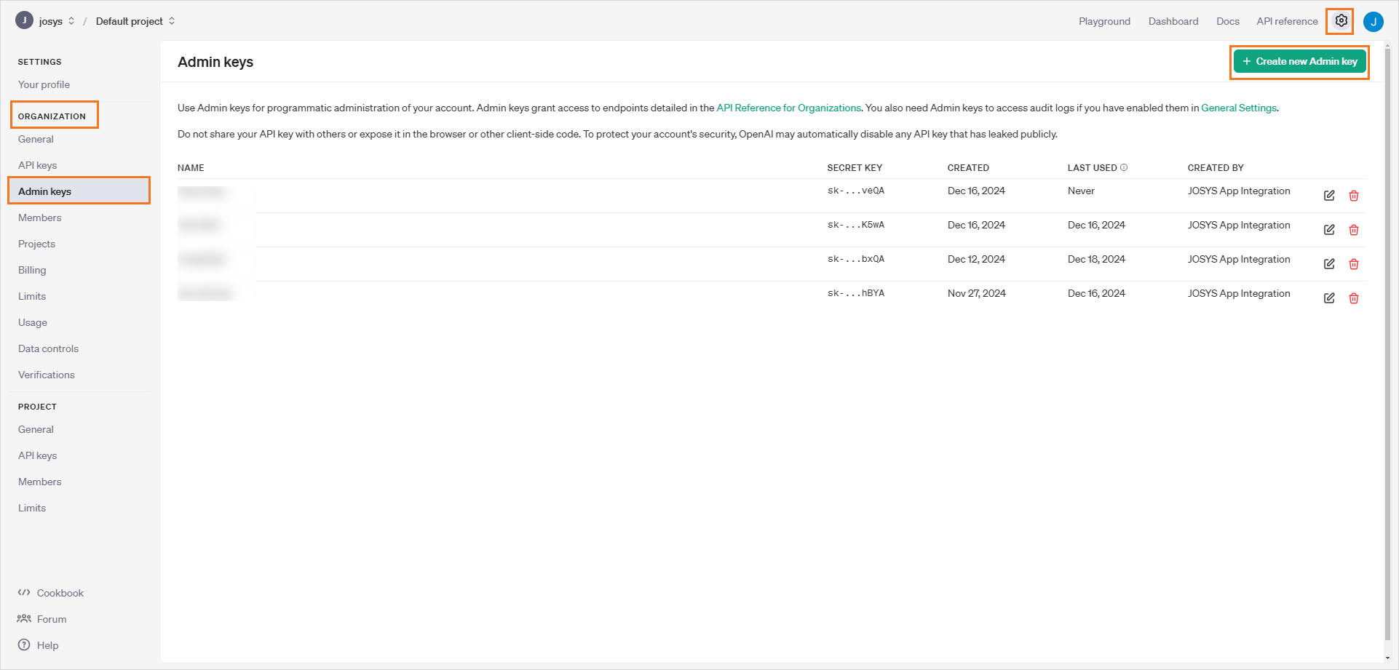Click the secret key sk-...veQA

click(x=856, y=191)
